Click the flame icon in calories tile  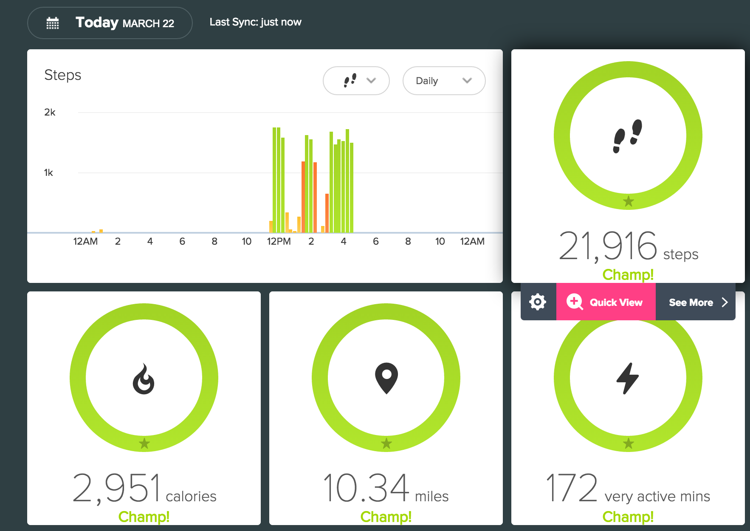click(x=144, y=379)
